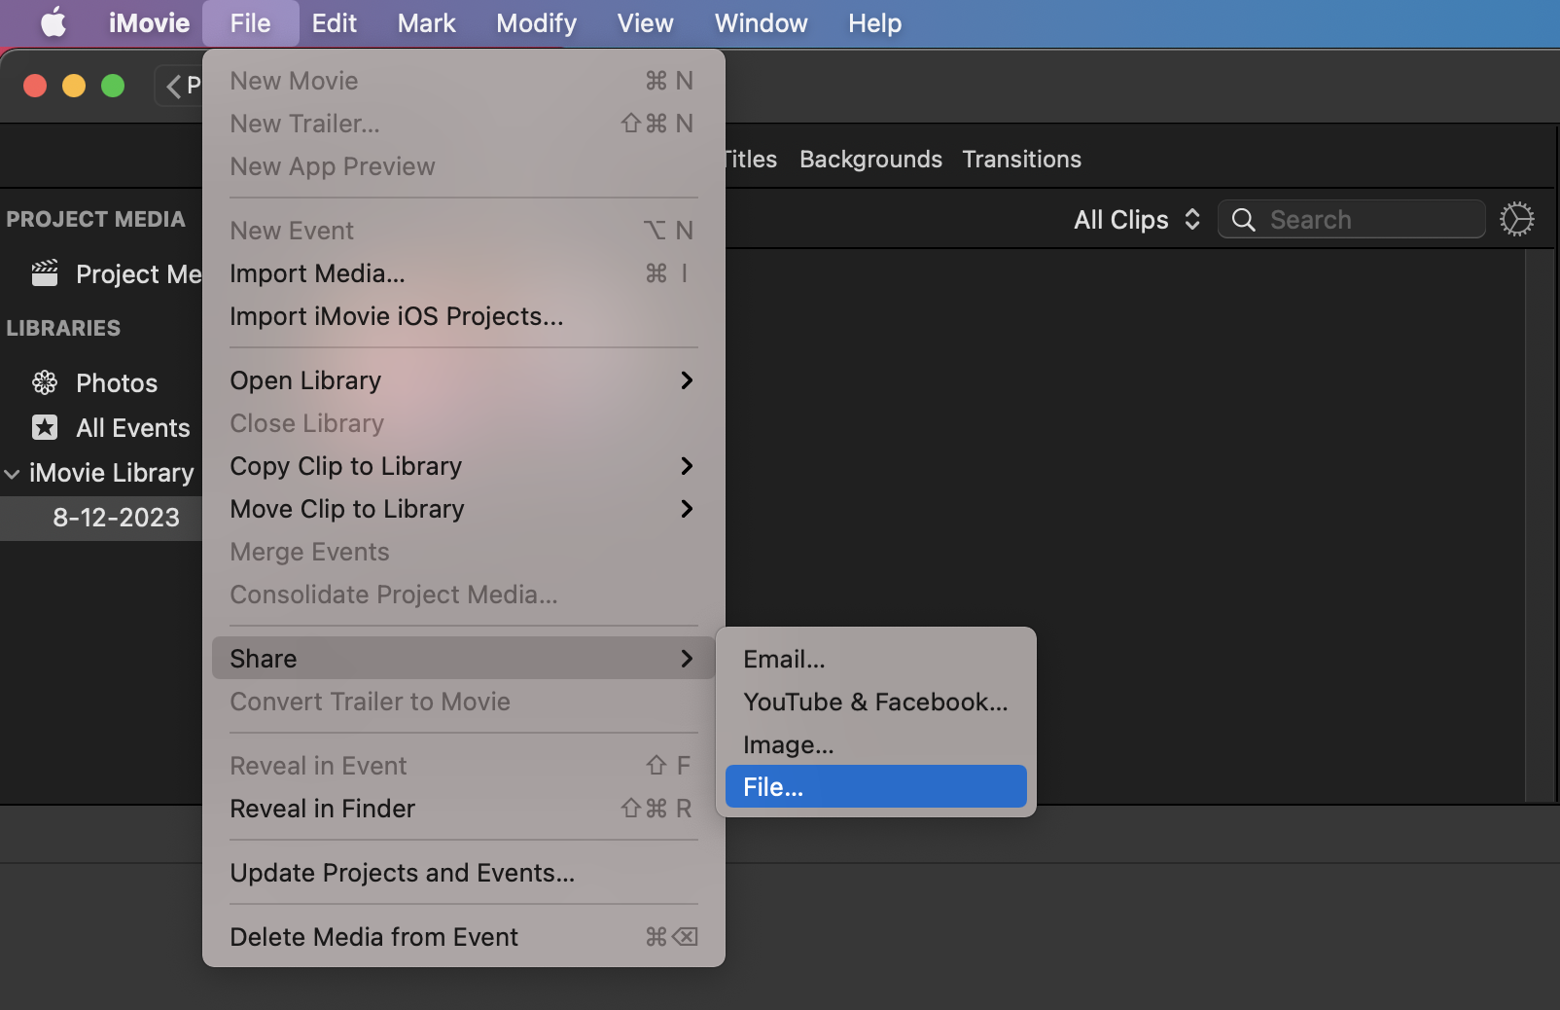Expand the Copy Clip to Library submenu

tap(687, 466)
